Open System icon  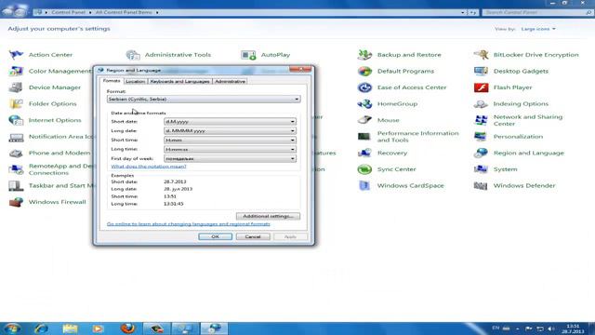point(481,169)
